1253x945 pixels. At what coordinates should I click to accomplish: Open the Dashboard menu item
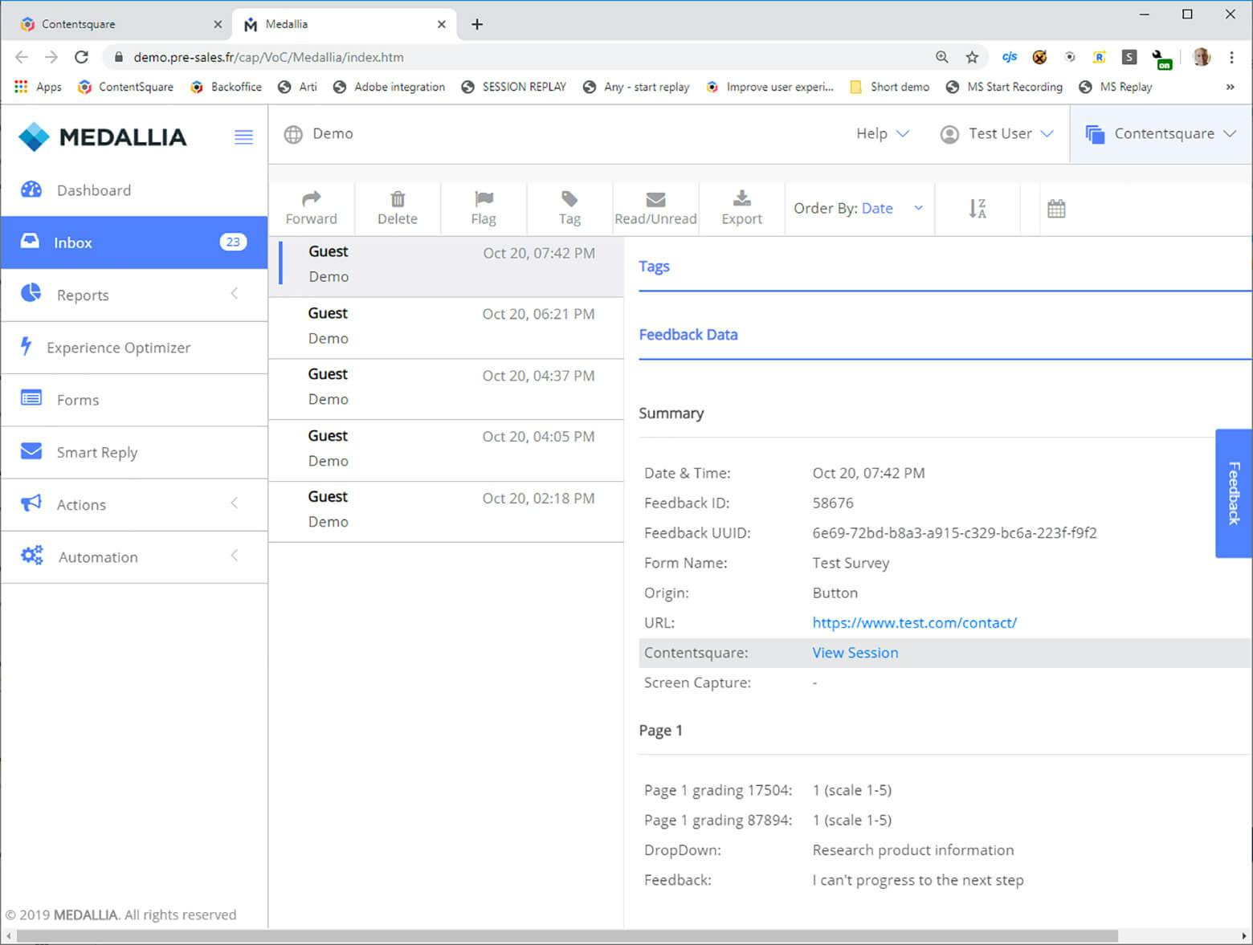click(134, 190)
